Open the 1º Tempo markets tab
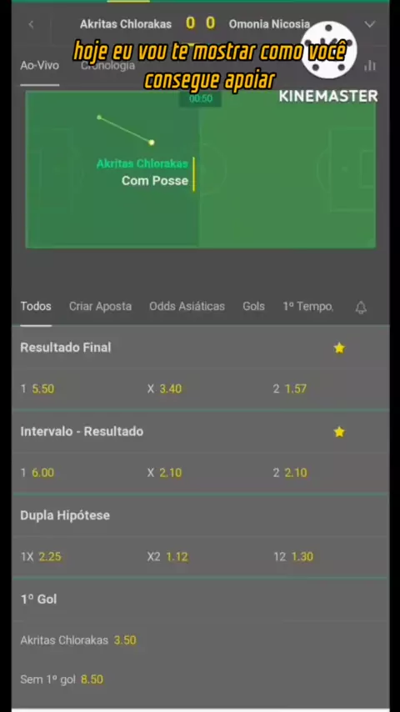 (x=307, y=307)
